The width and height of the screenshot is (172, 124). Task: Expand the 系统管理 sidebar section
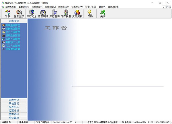[x=14, y=118]
